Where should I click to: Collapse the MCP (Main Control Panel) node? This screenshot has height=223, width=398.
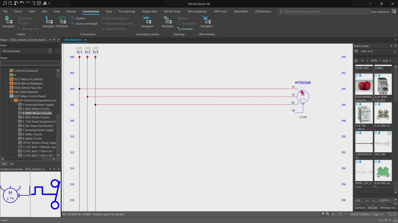[x=7, y=96]
